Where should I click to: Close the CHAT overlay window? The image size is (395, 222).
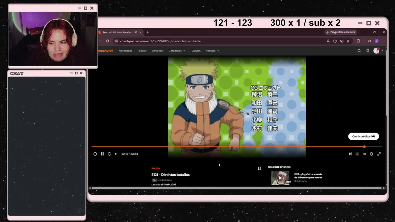coord(81,73)
